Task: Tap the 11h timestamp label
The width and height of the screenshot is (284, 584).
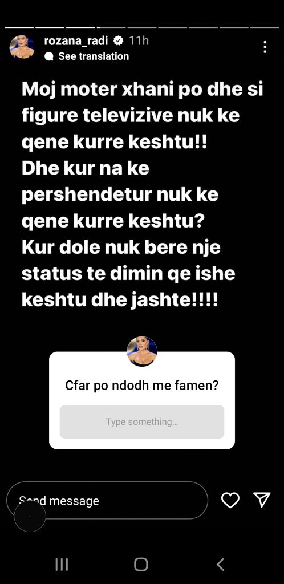Action: 139,40
